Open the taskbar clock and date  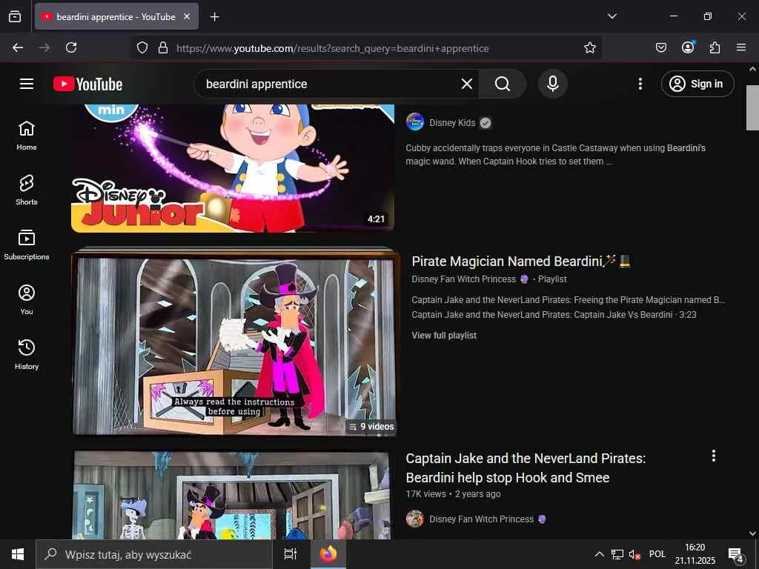click(695, 554)
